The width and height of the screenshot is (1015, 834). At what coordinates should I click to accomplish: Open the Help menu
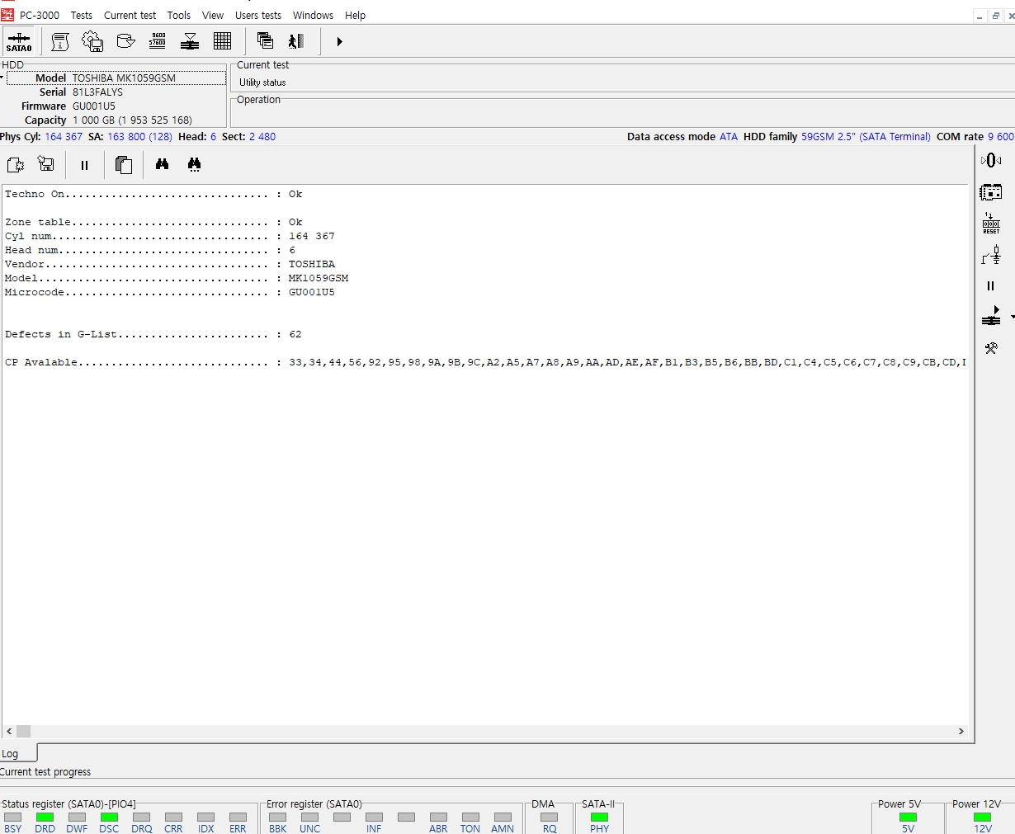point(356,16)
